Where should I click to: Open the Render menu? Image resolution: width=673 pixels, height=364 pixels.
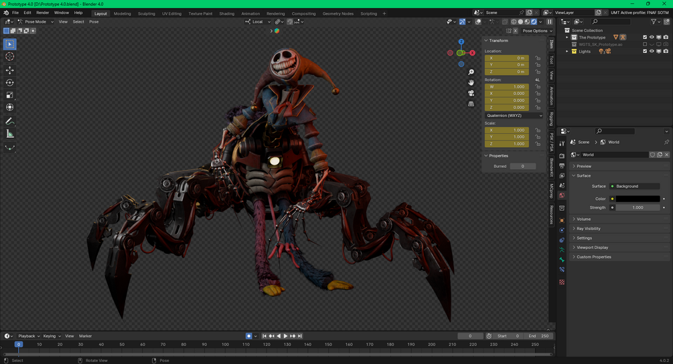click(42, 13)
